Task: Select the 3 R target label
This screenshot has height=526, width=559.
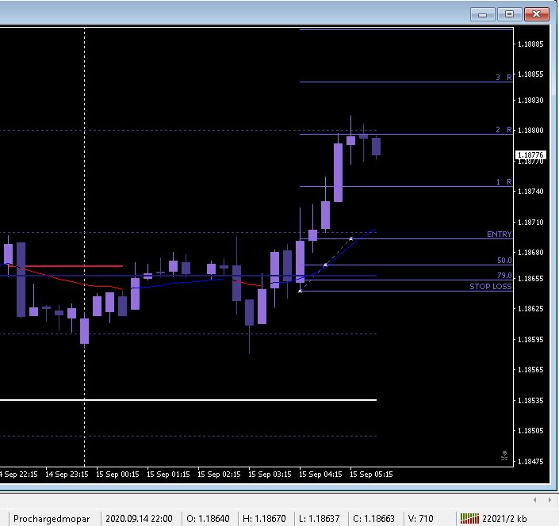Action: [503, 78]
